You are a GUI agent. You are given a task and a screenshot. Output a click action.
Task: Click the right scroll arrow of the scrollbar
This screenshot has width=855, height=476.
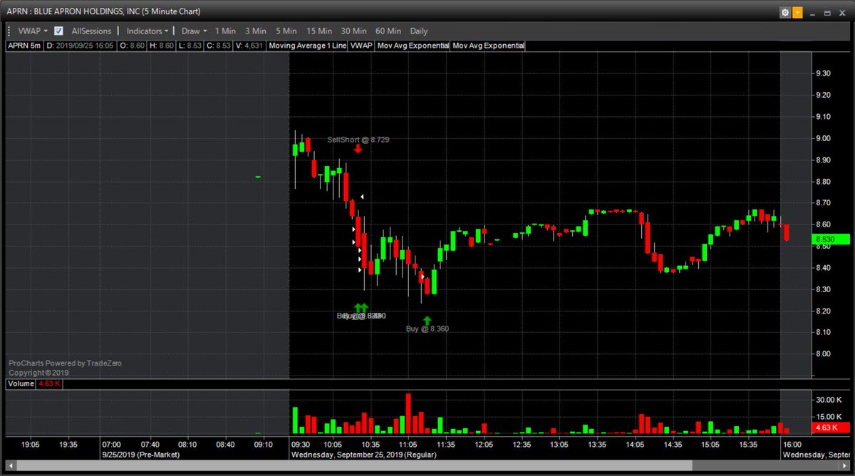[846, 466]
